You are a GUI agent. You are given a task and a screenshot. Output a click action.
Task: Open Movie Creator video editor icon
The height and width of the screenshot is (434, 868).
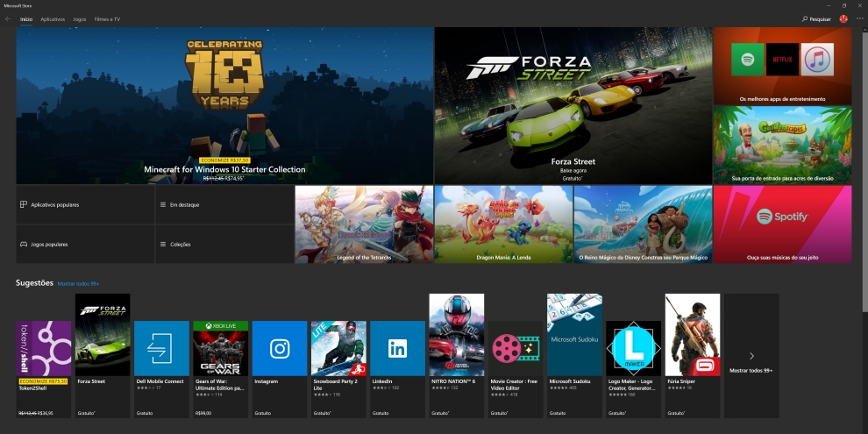[x=516, y=349]
